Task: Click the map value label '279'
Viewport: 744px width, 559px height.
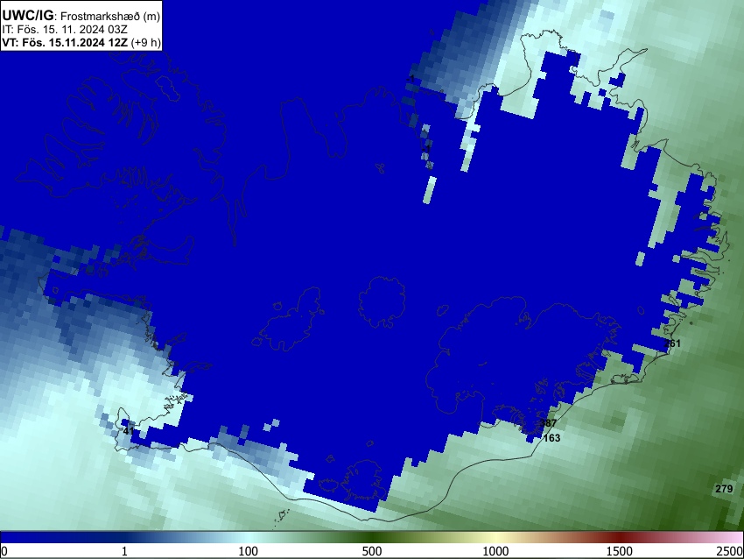Action: coord(724,489)
